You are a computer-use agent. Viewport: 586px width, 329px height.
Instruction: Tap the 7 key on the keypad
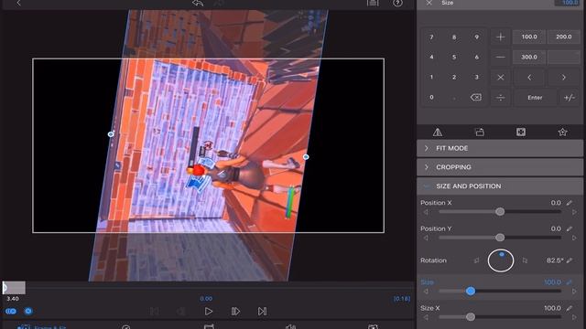tap(431, 37)
